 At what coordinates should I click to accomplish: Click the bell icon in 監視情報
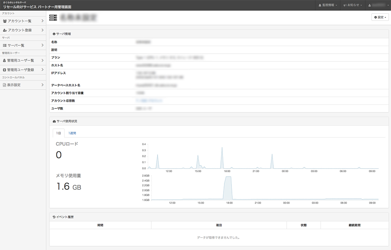pyautogui.click(x=320, y=5)
